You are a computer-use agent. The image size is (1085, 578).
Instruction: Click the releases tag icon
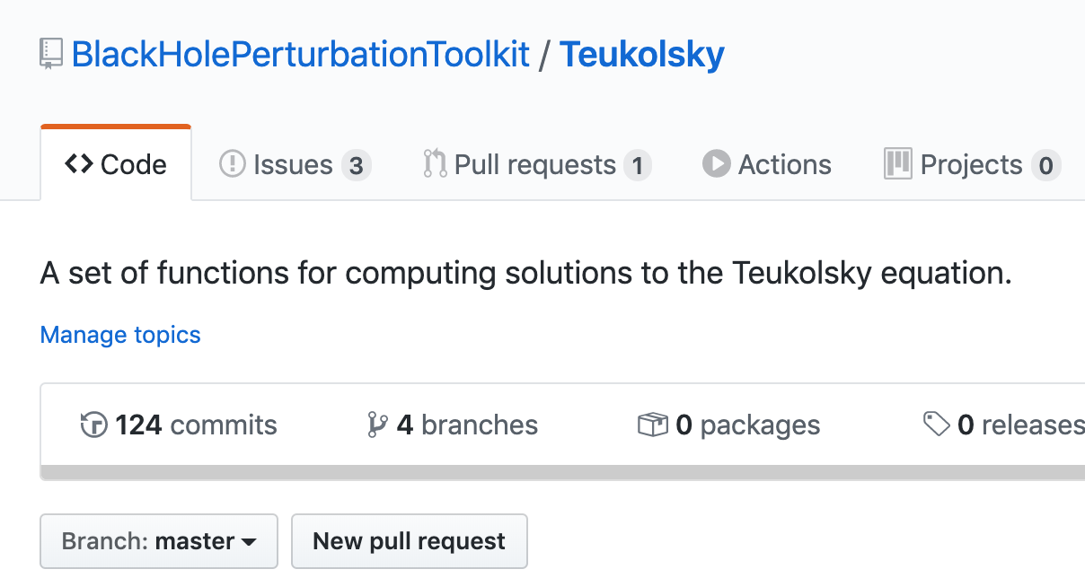click(937, 425)
